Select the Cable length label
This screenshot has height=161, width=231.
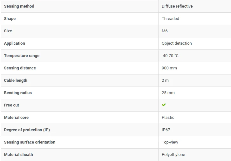click(16, 80)
